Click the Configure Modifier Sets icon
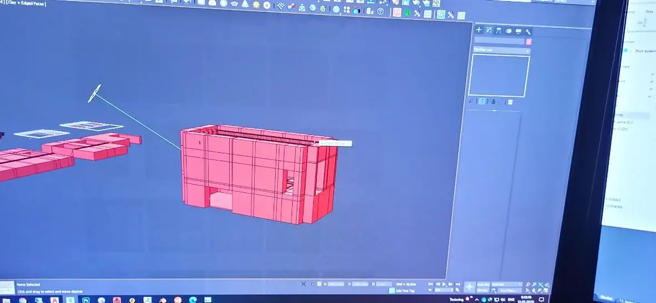656x303 pixels. [x=510, y=102]
